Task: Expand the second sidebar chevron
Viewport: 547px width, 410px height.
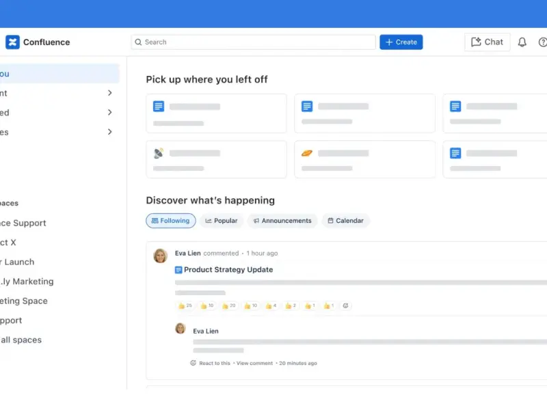Action: [x=110, y=113]
